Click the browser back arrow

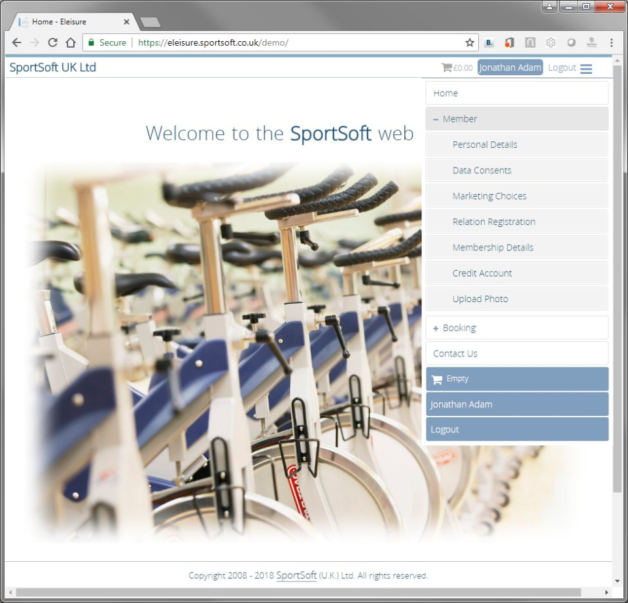16,42
